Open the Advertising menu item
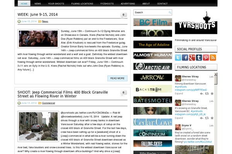Image resolution: width=232 pixels, height=154 pixels. [x=128, y=4]
